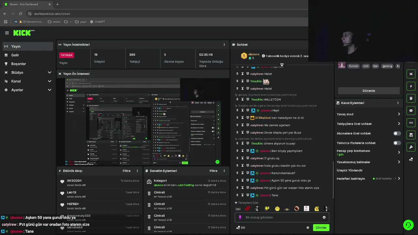The height and width of the screenshot is (235, 418).
Task: Click Filtre in Denetim Eylemleri panel
Action: pyautogui.click(x=213, y=171)
